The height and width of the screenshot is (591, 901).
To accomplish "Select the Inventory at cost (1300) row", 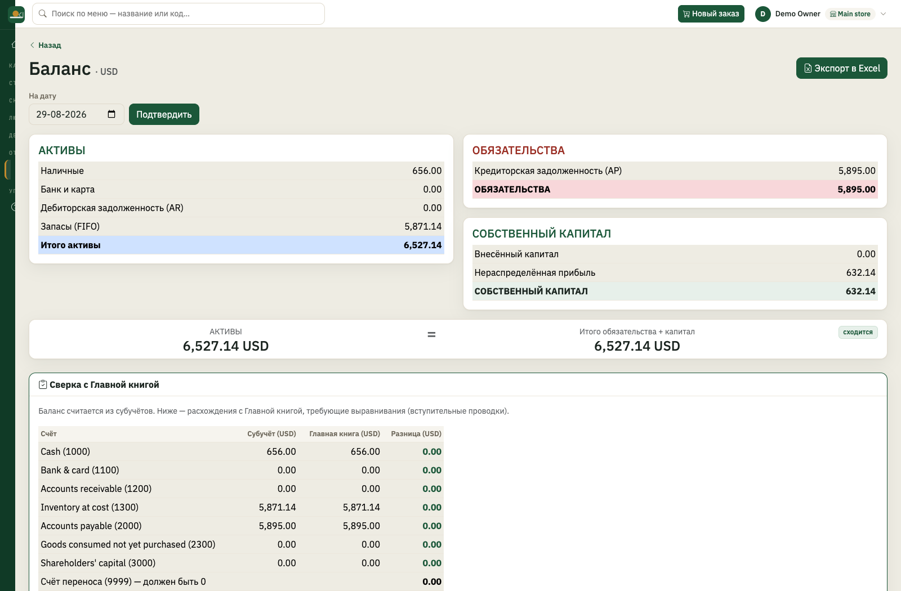I will coord(241,507).
